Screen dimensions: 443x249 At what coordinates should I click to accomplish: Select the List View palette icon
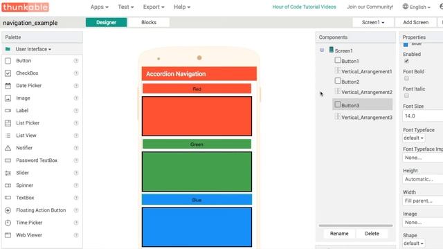(8, 136)
